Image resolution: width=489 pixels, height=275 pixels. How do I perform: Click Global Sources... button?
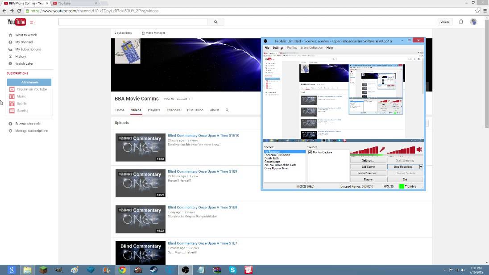[368, 173]
